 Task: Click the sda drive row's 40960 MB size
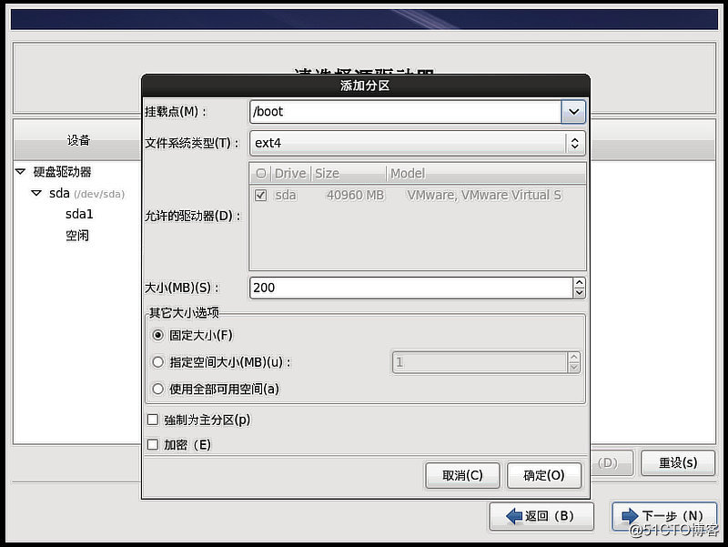(x=356, y=195)
